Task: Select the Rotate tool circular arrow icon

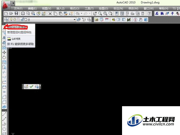Action: 4,57
